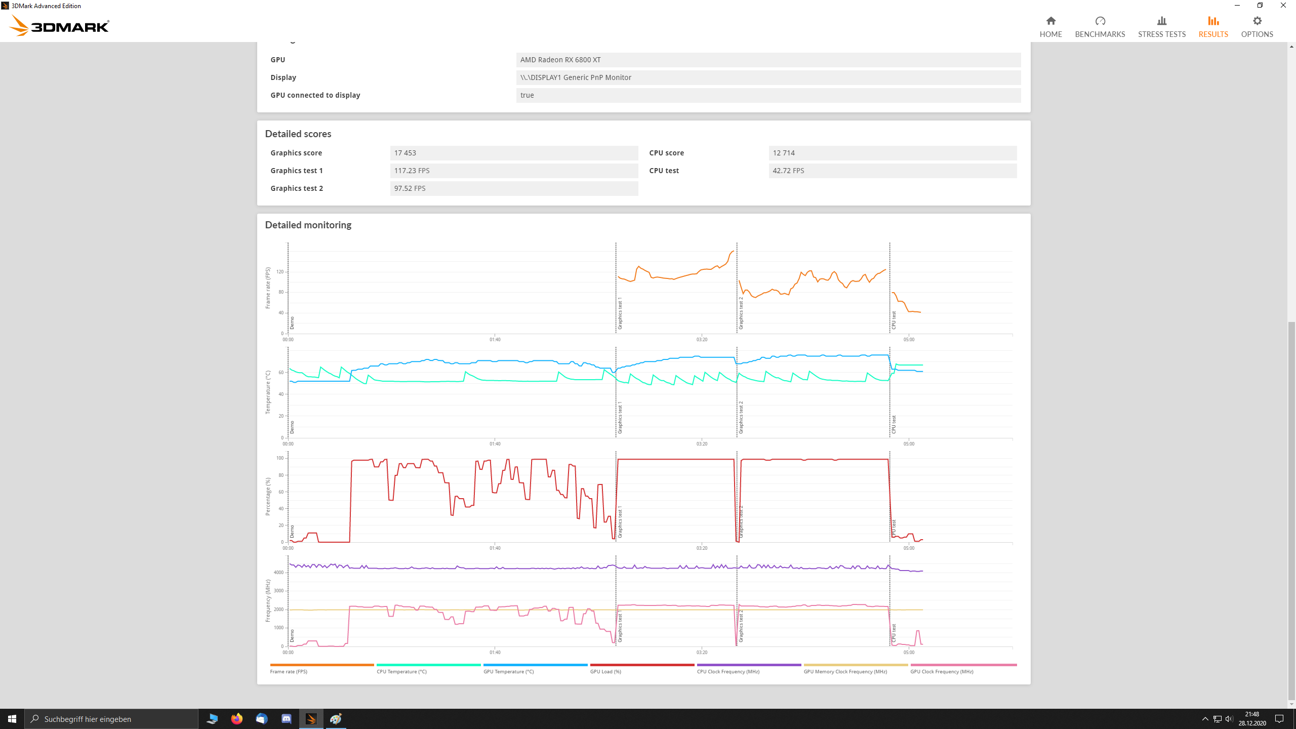Viewport: 1296px width, 729px height.
Task: Click the Windows Start button
Action: [12, 719]
